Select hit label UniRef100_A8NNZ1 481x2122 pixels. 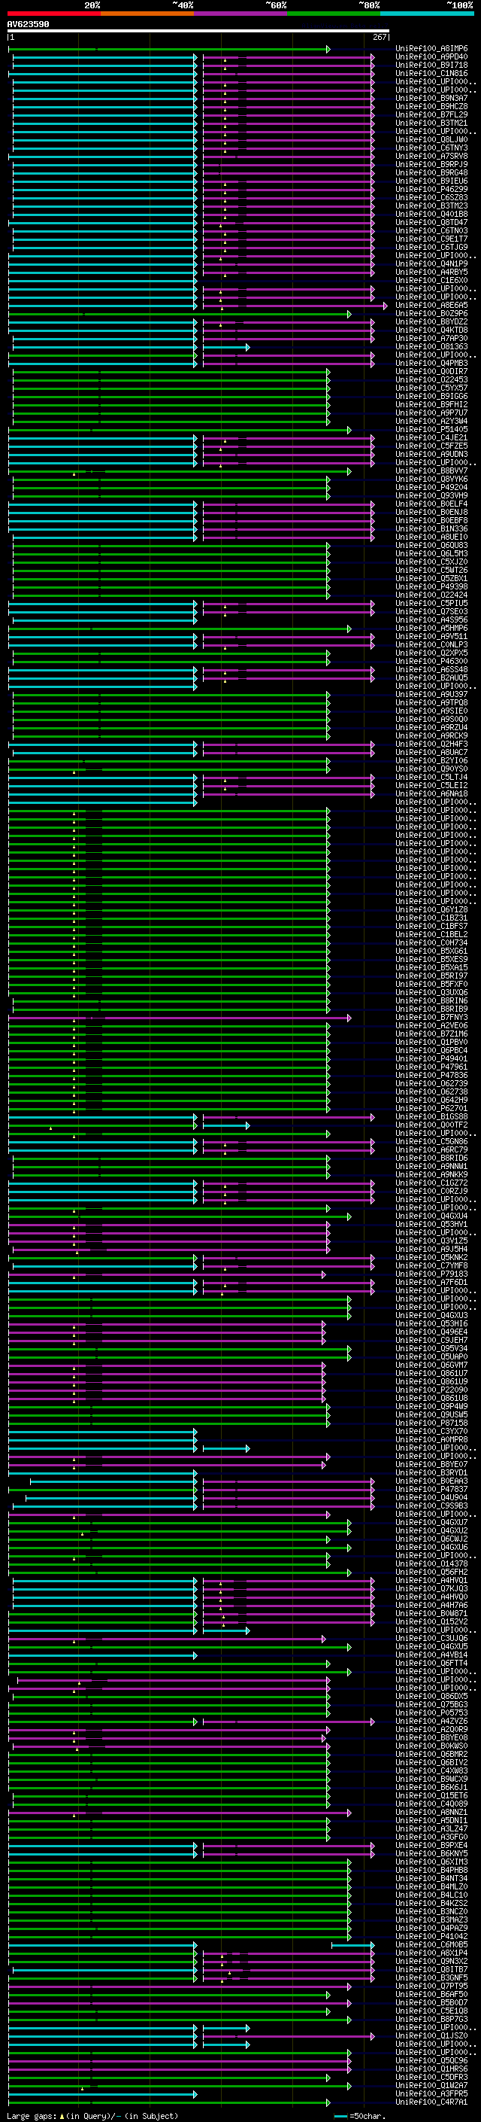click(431, 1813)
